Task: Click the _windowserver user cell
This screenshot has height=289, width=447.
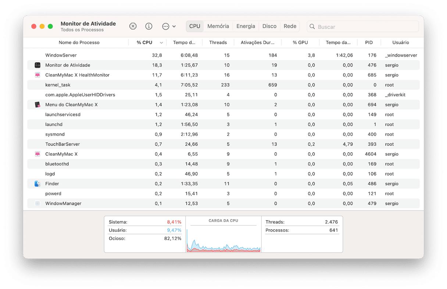Action: (x=401, y=55)
